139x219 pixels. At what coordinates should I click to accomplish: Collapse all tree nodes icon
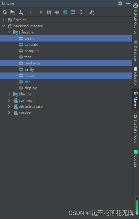(x=81, y=12)
